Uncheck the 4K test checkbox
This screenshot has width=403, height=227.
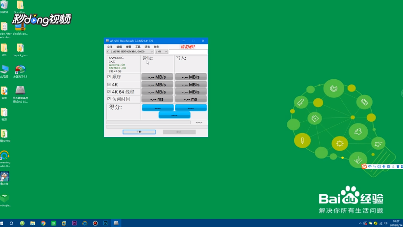click(109, 84)
